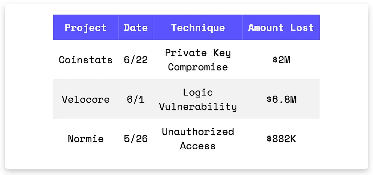Select the Normie project cell
Image resolution: width=373 pixels, height=175 pixels.
tap(86, 138)
